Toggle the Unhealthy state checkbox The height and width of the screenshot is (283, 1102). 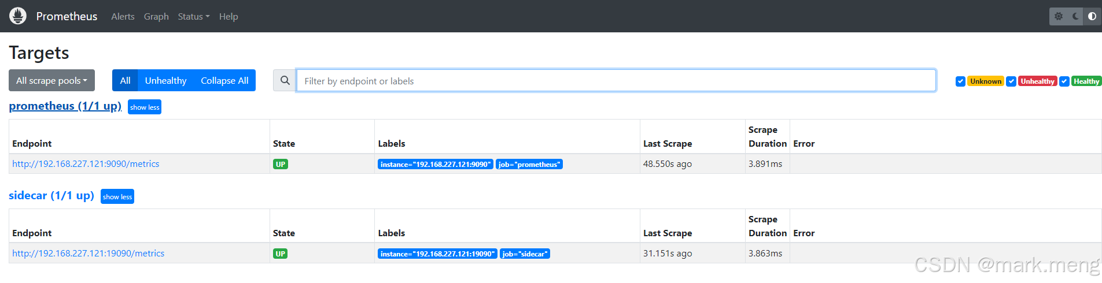pos(1011,81)
